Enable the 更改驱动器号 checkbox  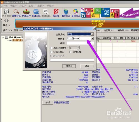pyautogui.click(x=51, y=48)
